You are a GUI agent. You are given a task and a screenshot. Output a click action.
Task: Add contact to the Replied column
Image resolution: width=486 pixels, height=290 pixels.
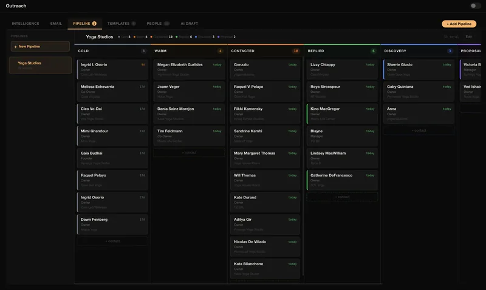tap(342, 197)
